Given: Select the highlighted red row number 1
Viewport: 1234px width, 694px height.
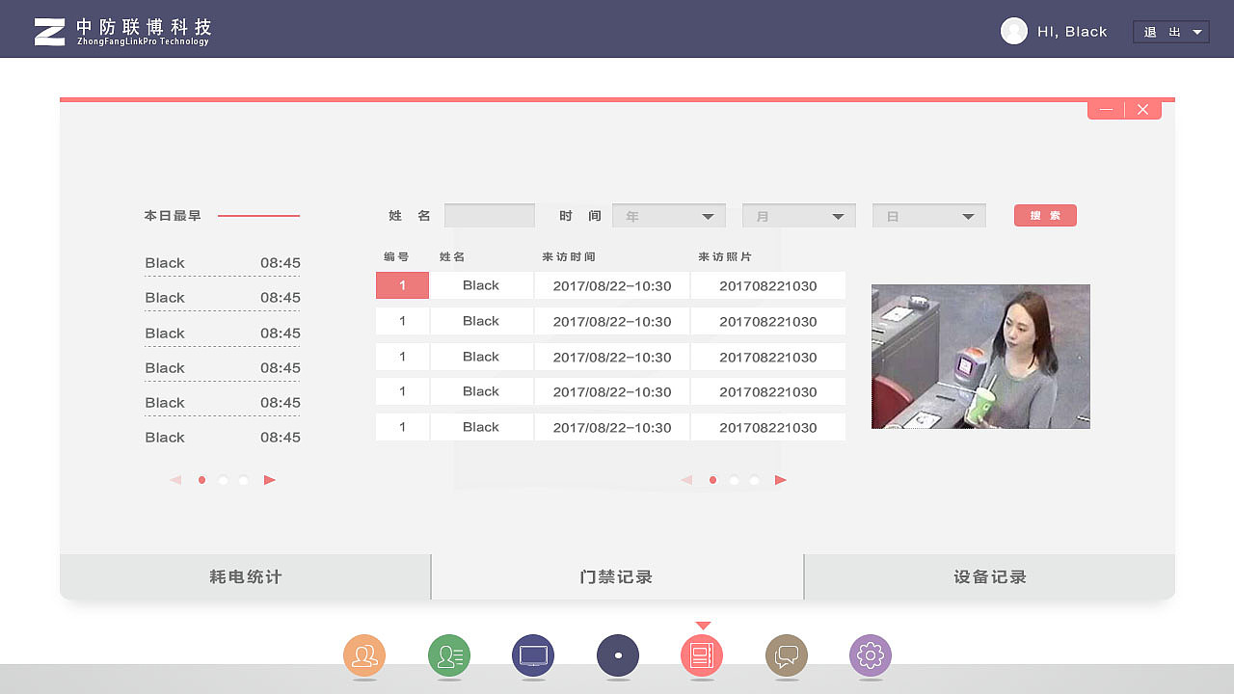Looking at the screenshot, I should point(402,285).
